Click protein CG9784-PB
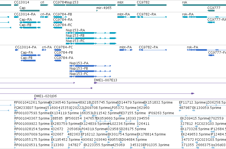The image size is (226, 149). (x=63, y=53)
